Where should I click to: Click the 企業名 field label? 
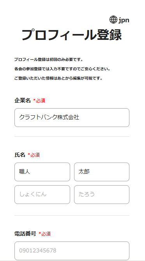[x=23, y=100]
